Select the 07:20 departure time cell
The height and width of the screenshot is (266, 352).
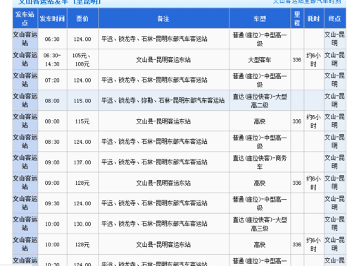click(52, 80)
